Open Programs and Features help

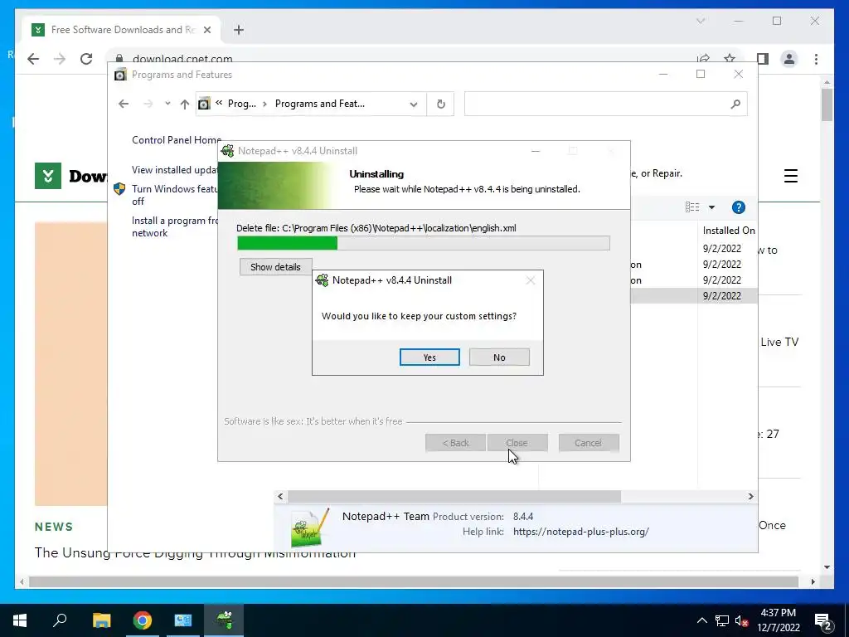click(739, 207)
